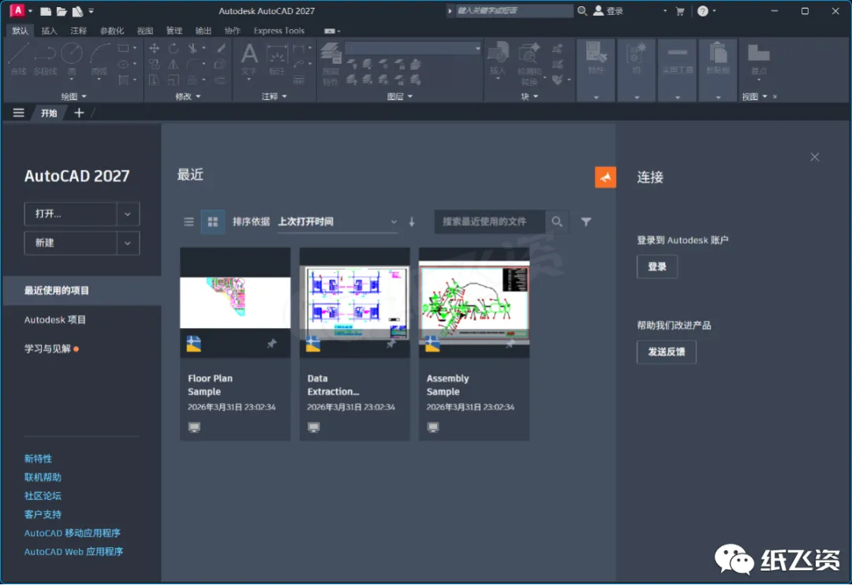Select the Trim scissors tool
Image resolution: width=852 pixels, height=585 pixels.
(192, 48)
